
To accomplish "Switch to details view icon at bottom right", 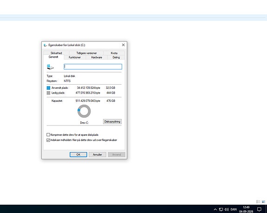I will [258, 202].
